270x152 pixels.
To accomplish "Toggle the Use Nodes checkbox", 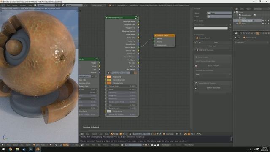I will coord(164,134).
